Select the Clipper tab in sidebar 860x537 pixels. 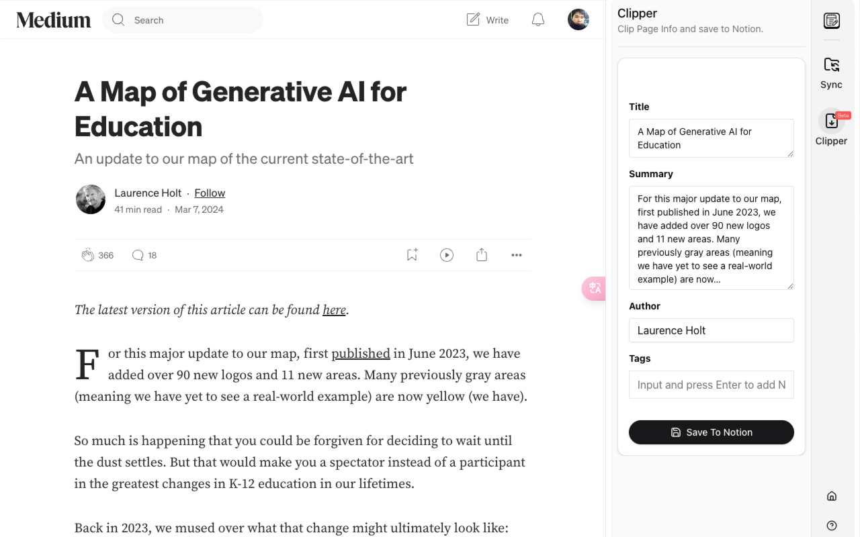click(832, 128)
